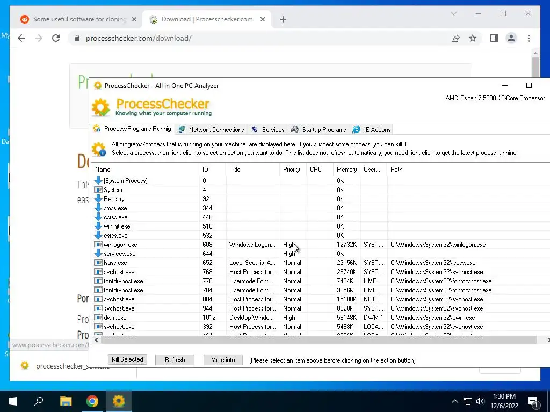Click the window icon next to System
Image resolution: width=550 pixels, height=412 pixels.
pos(98,189)
